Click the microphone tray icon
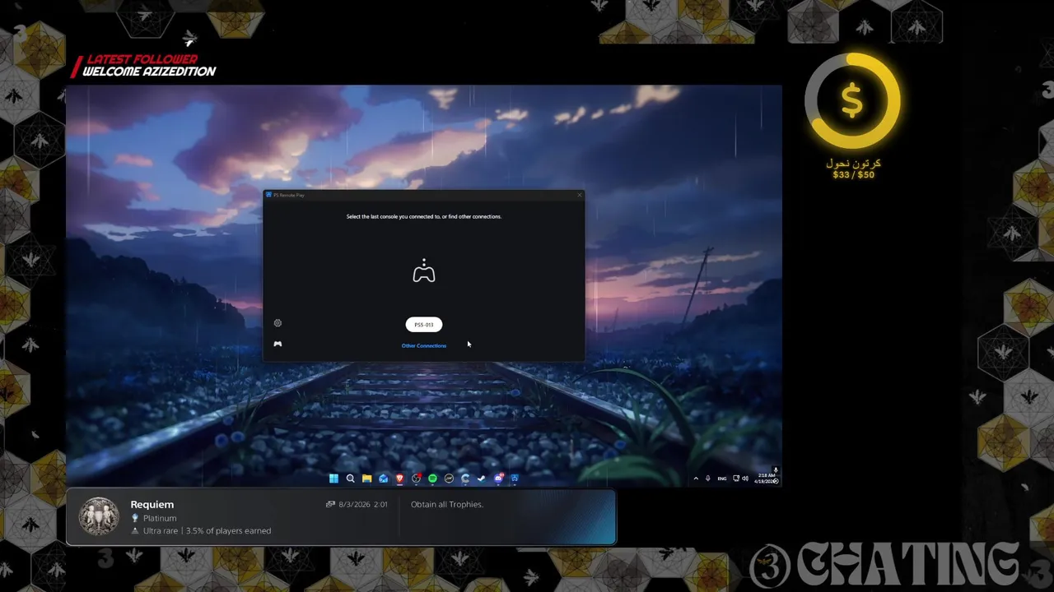 tap(707, 479)
